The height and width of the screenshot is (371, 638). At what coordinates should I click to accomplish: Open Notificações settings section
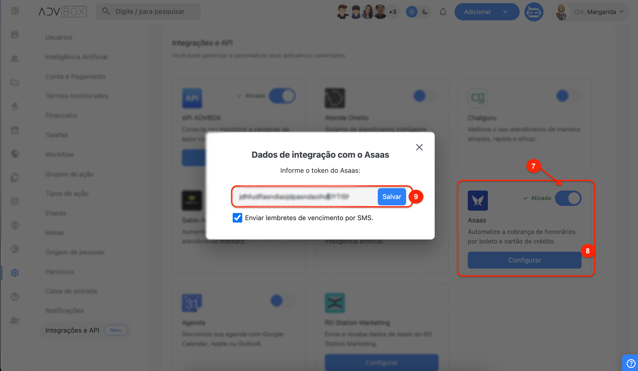65,311
